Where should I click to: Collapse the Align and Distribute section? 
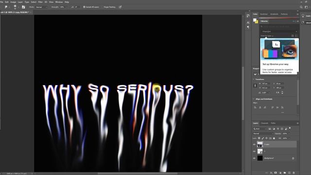pyautogui.click(x=254, y=99)
